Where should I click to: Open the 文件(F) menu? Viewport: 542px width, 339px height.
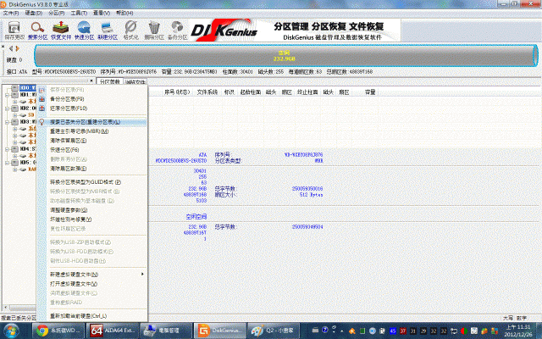[11, 13]
